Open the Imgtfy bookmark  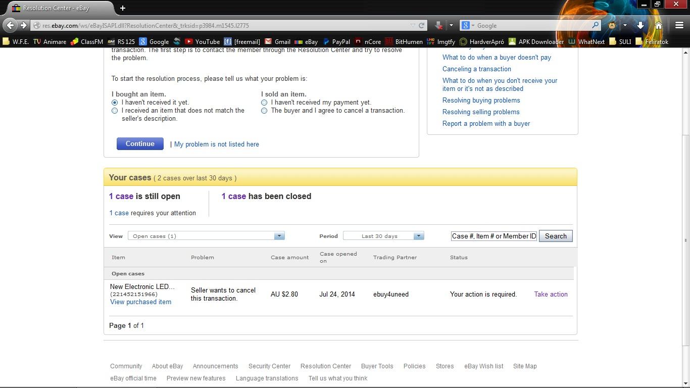(441, 41)
